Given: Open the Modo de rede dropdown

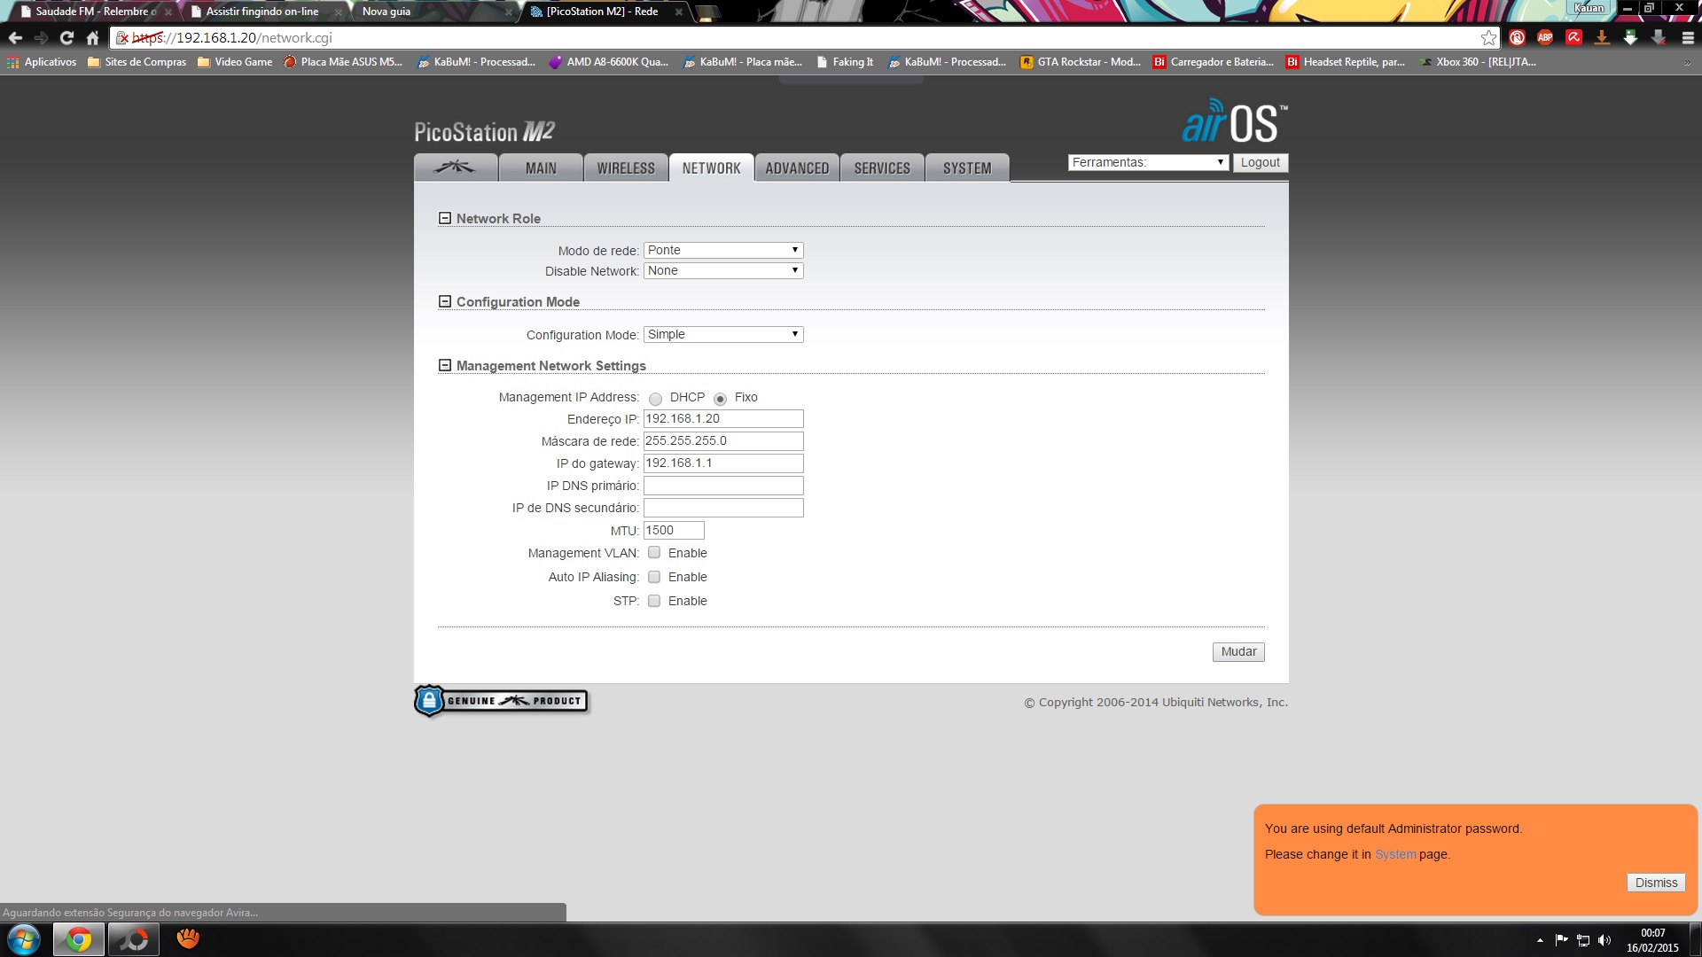Looking at the screenshot, I should tap(723, 250).
